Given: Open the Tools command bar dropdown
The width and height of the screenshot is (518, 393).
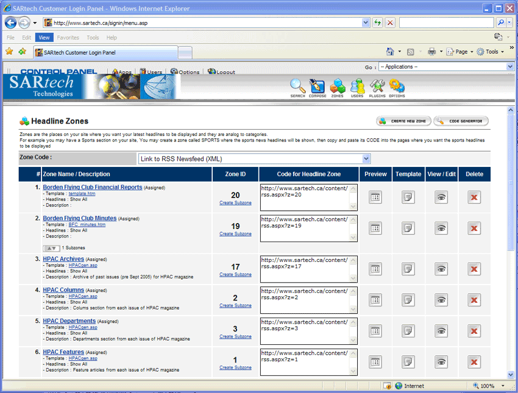Looking at the screenshot, I should click(x=491, y=52).
